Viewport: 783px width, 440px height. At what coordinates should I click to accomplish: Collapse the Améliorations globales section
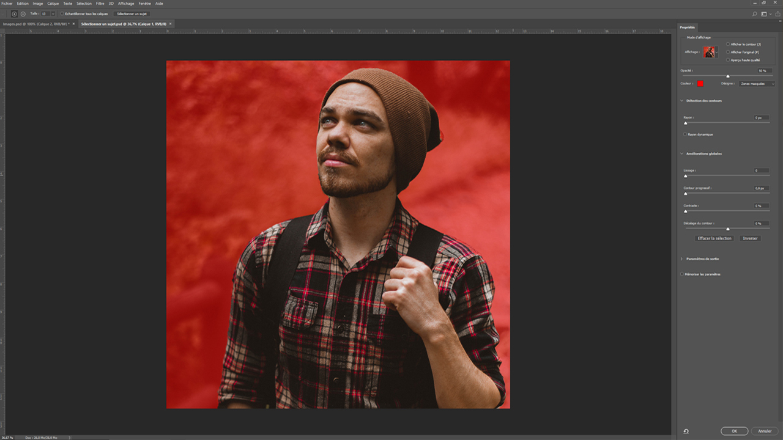point(682,154)
